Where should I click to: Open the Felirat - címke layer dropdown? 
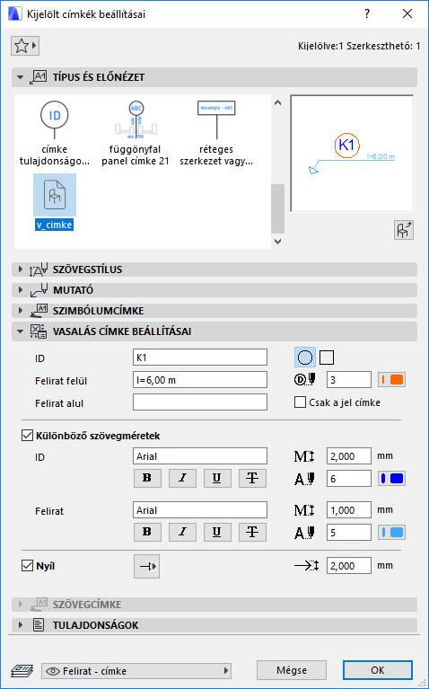pyautogui.click(x=136, y=670)
